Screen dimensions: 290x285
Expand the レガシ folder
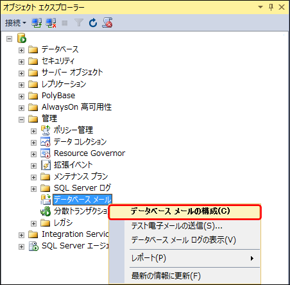coord(33,223)
